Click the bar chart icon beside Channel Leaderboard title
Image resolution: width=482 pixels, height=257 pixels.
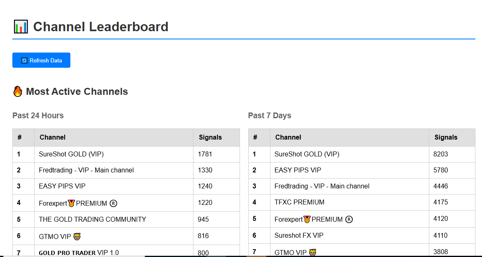tap(21, 26)
